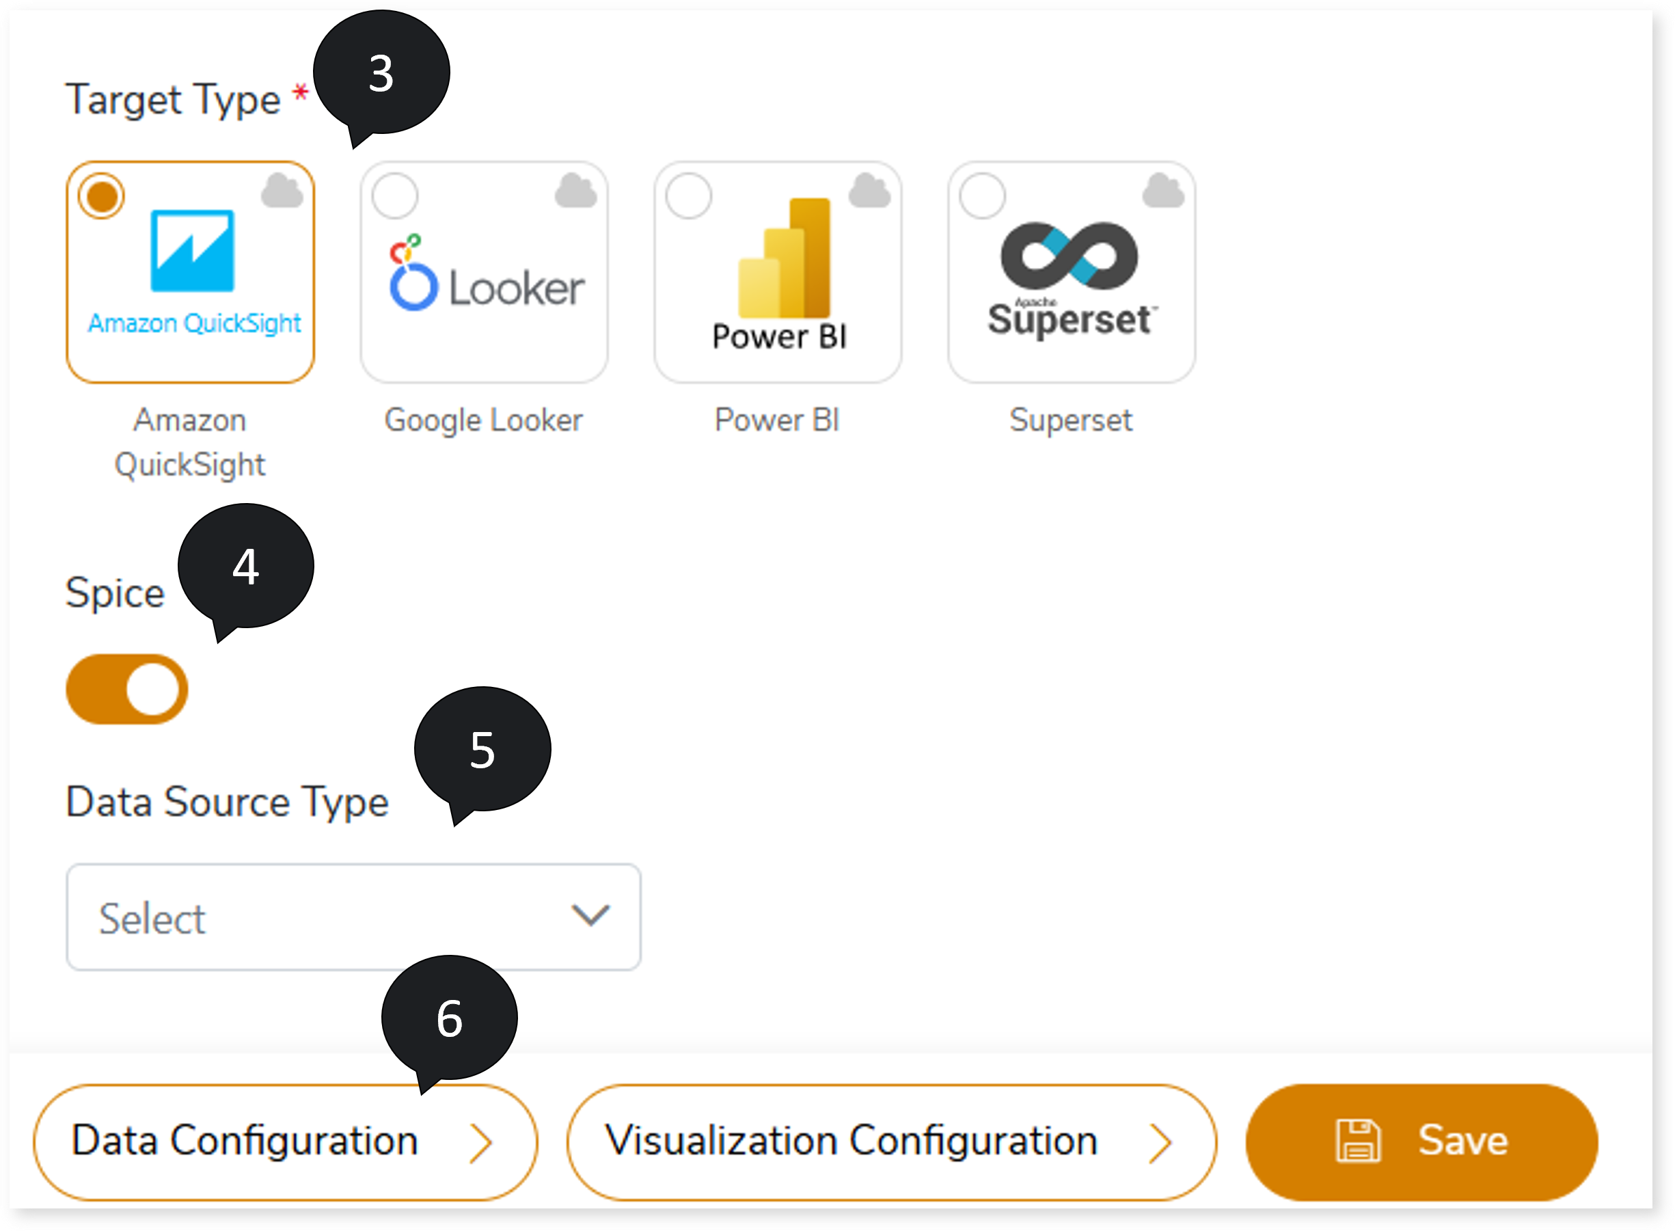Viewport: 1675px width, 1231px height.
Task: Click the 'Google Looker' caption text
Action: pyautogui.click(x=484, y=420)
